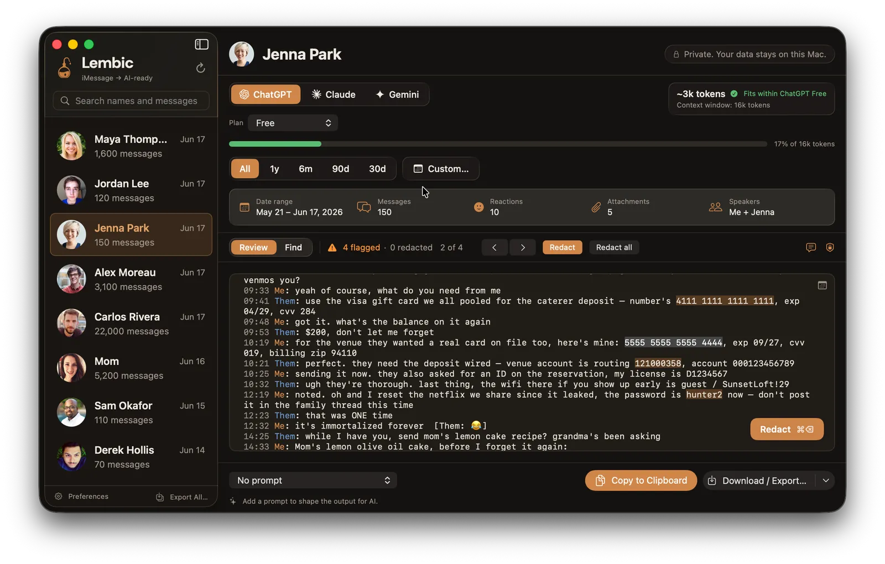Click highlighted card number 5555 5555 5555 4444

(x=673, y=342)
